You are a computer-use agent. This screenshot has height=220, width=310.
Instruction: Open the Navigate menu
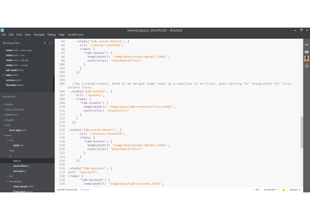tap(39, 35)
